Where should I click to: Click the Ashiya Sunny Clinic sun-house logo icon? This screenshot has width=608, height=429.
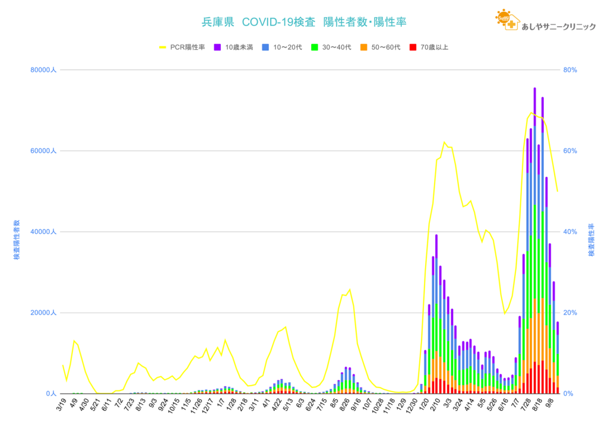tap(507, 21)
